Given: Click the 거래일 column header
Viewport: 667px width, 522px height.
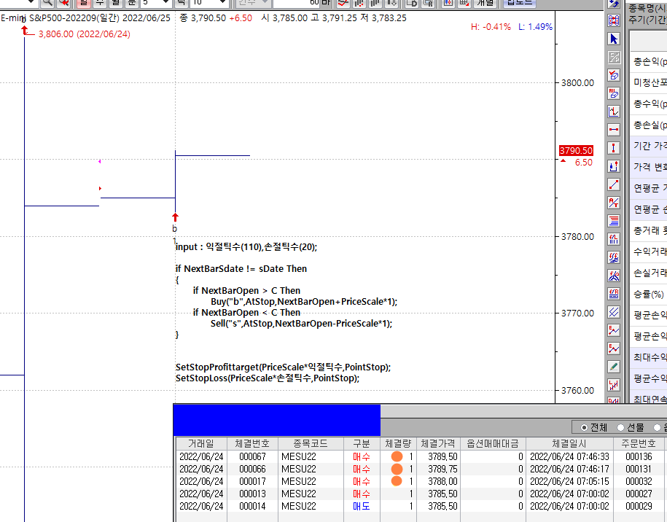Looking at the screenshot, I should (x=201, y=443).
